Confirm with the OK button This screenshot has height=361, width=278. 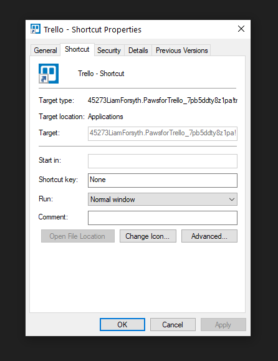point(122,325)
